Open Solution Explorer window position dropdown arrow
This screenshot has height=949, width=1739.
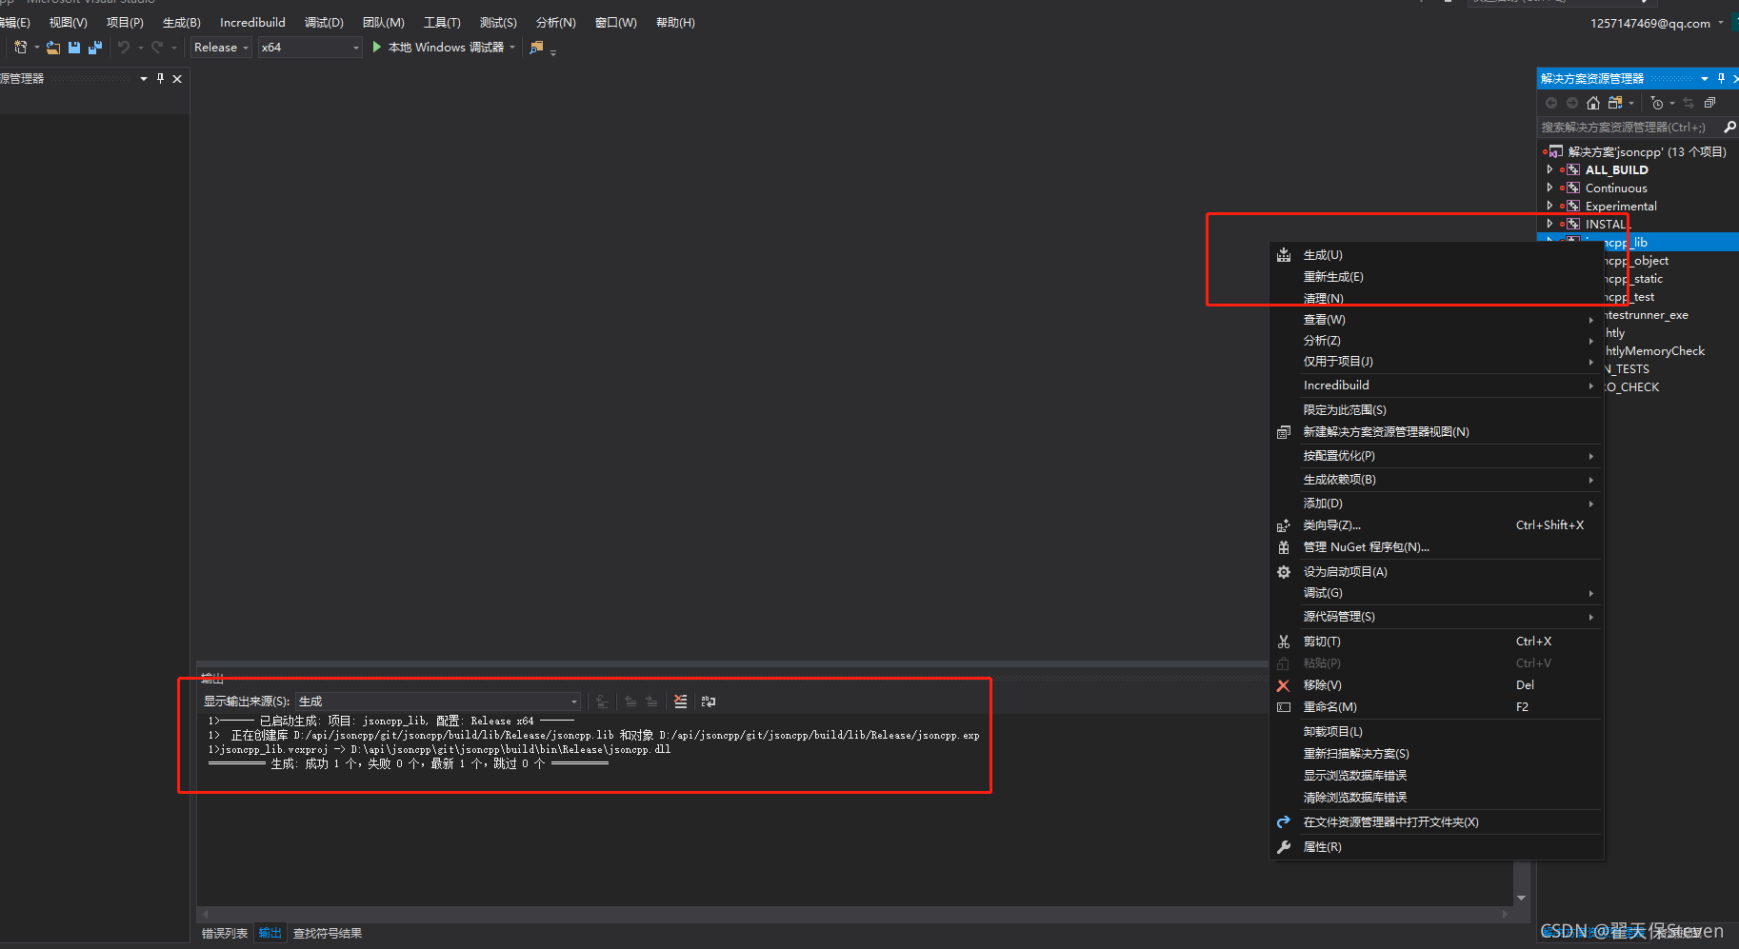point(1705,79)
